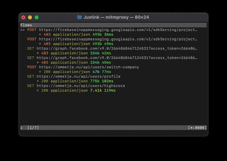The width and height of the screenshot is (227, 161).
Task: Click the [*:8080] listen port indicator
Action: (197, 128)
